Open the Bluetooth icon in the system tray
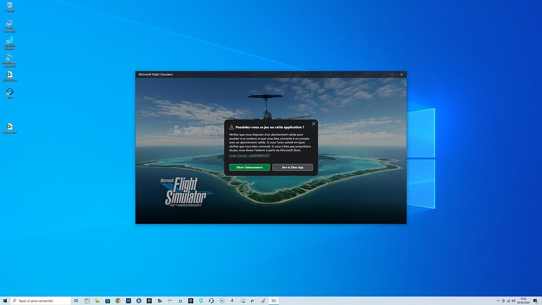Image resolution: width=542 pixels, height=305 pixels. (503, 300)
